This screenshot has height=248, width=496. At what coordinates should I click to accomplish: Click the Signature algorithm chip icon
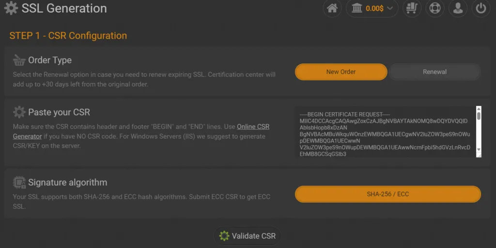click(x=19, y=183)
